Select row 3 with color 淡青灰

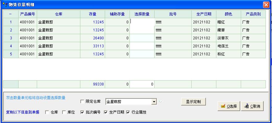(x=11, y=38)
